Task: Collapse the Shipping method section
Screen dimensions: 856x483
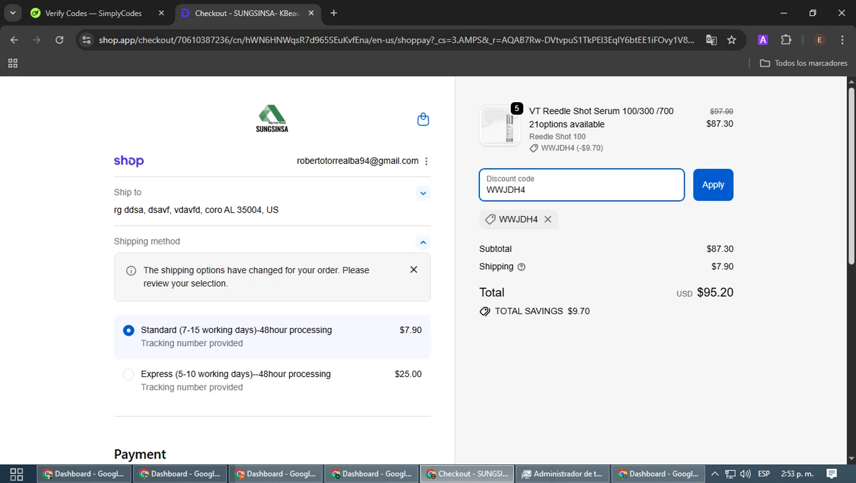Action: coord(423,242)
